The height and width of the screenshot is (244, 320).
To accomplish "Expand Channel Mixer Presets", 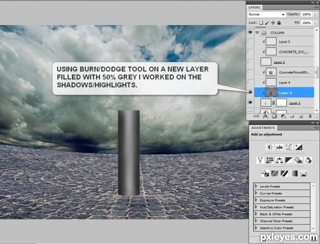I will pos(256,221).
